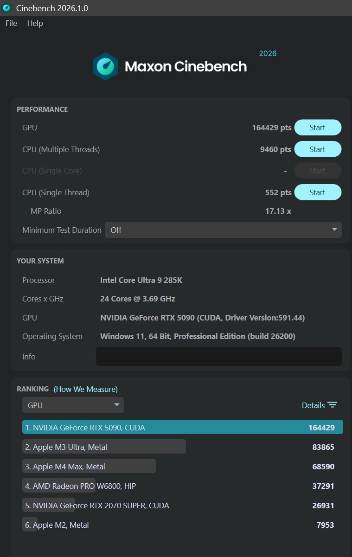Click the Cinebench icon in the title bar
This screenshot has width=352, height=557.
(x=6, y=8)
